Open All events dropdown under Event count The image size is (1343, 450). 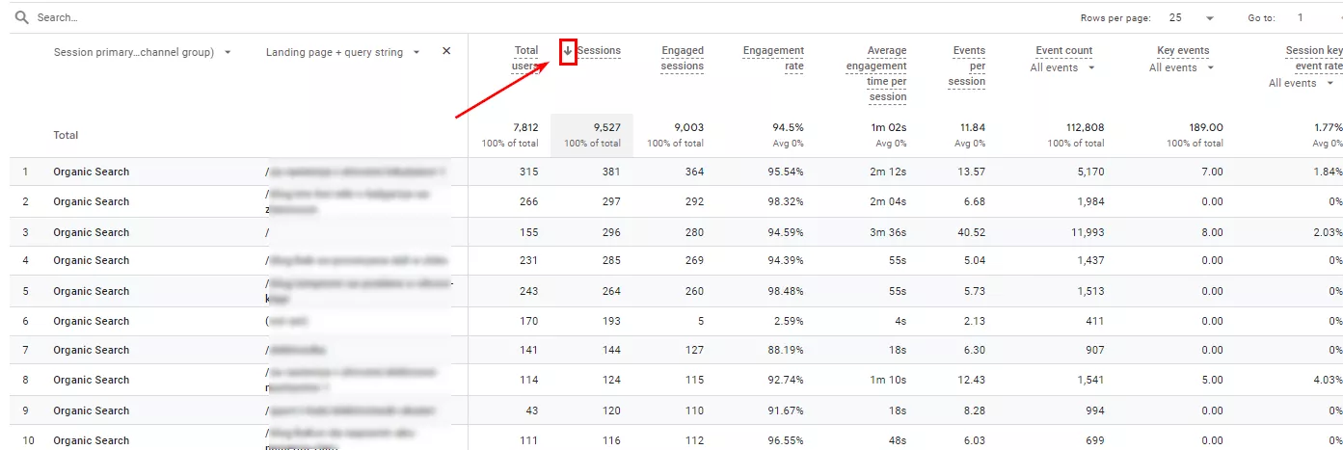point(1062,67)
